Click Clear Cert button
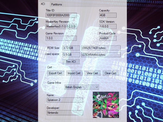 point(111,73)
